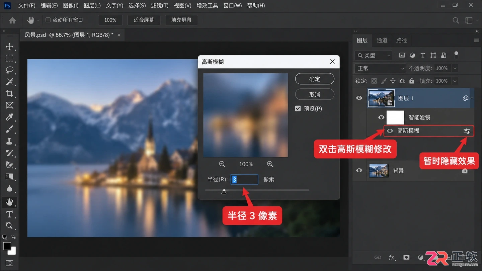Click the 取消 button
Viewport: 482px width, 271px height.
pyautogui.click(x=315, y=94)
